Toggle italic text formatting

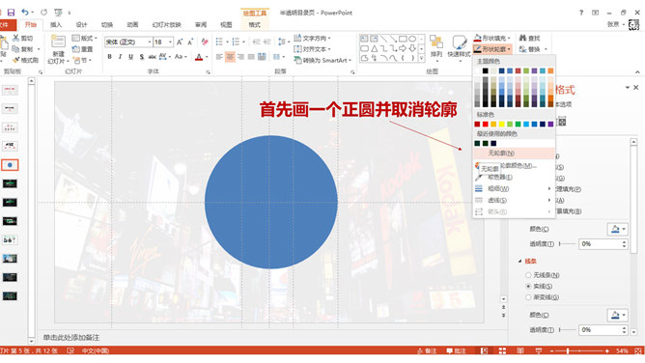coord(120,57)
